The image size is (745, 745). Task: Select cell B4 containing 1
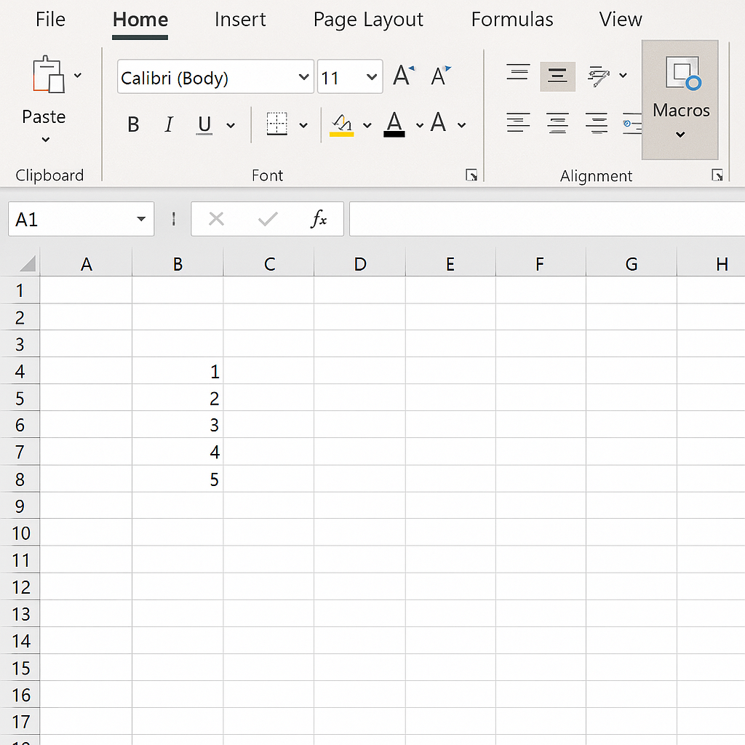[178, 371]
